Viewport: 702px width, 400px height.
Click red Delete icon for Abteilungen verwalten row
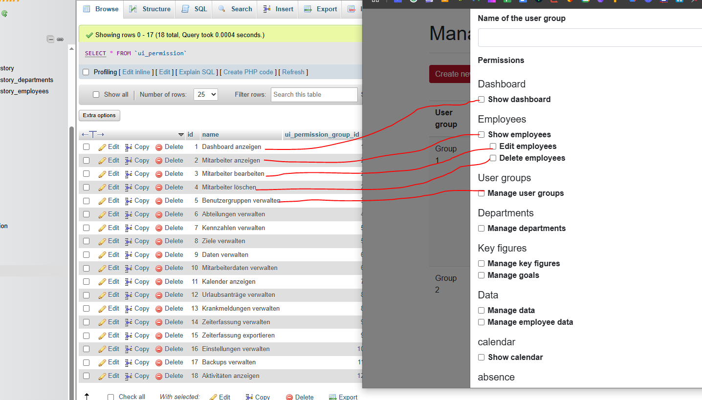point(159,214)
